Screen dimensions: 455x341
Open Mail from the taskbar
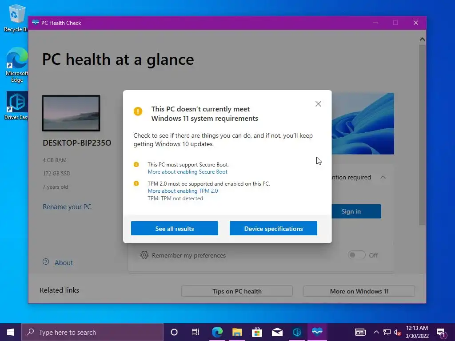pos(277,332)
